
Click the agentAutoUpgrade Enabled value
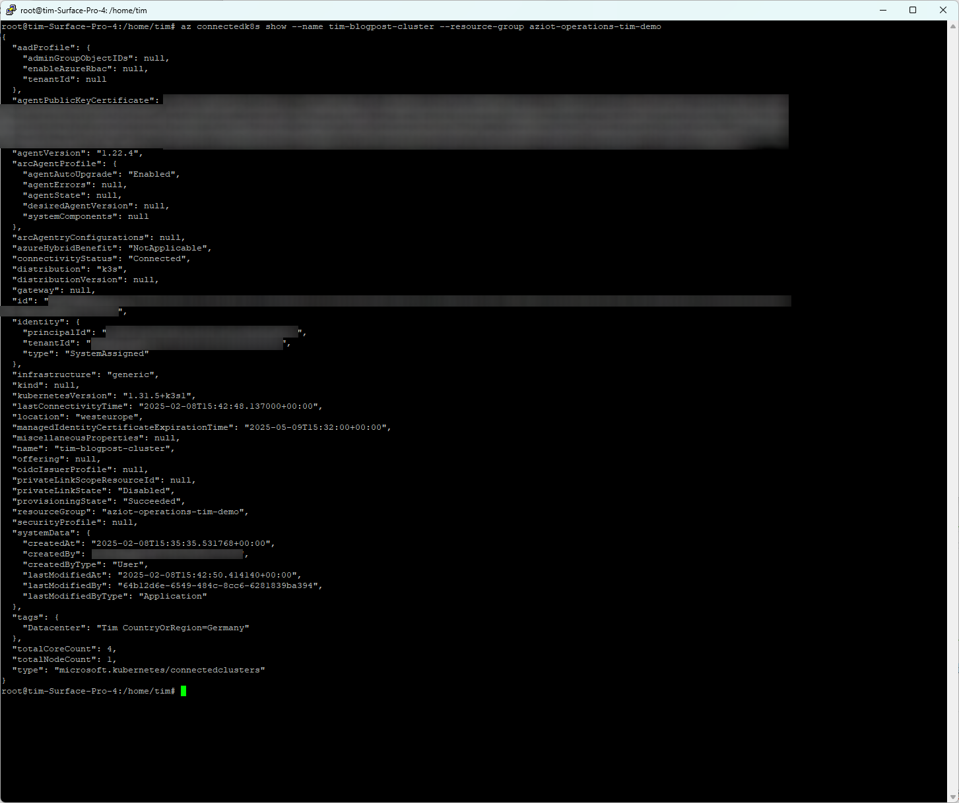coord(153,175)
